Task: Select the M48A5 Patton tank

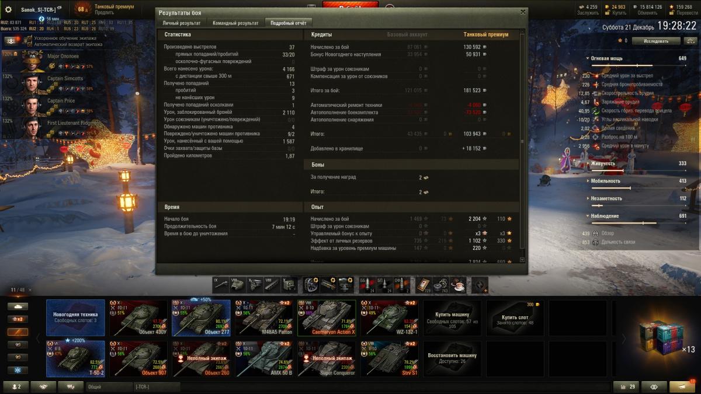Action: pyautogui.click(x=263, y=318)
